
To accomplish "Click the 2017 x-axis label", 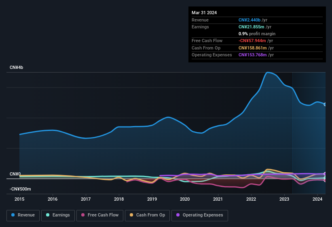I will click(86, 199).
